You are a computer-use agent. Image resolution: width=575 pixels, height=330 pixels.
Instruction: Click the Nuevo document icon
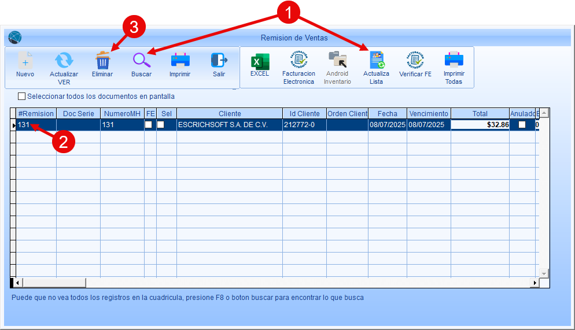(x=25, y=61)
